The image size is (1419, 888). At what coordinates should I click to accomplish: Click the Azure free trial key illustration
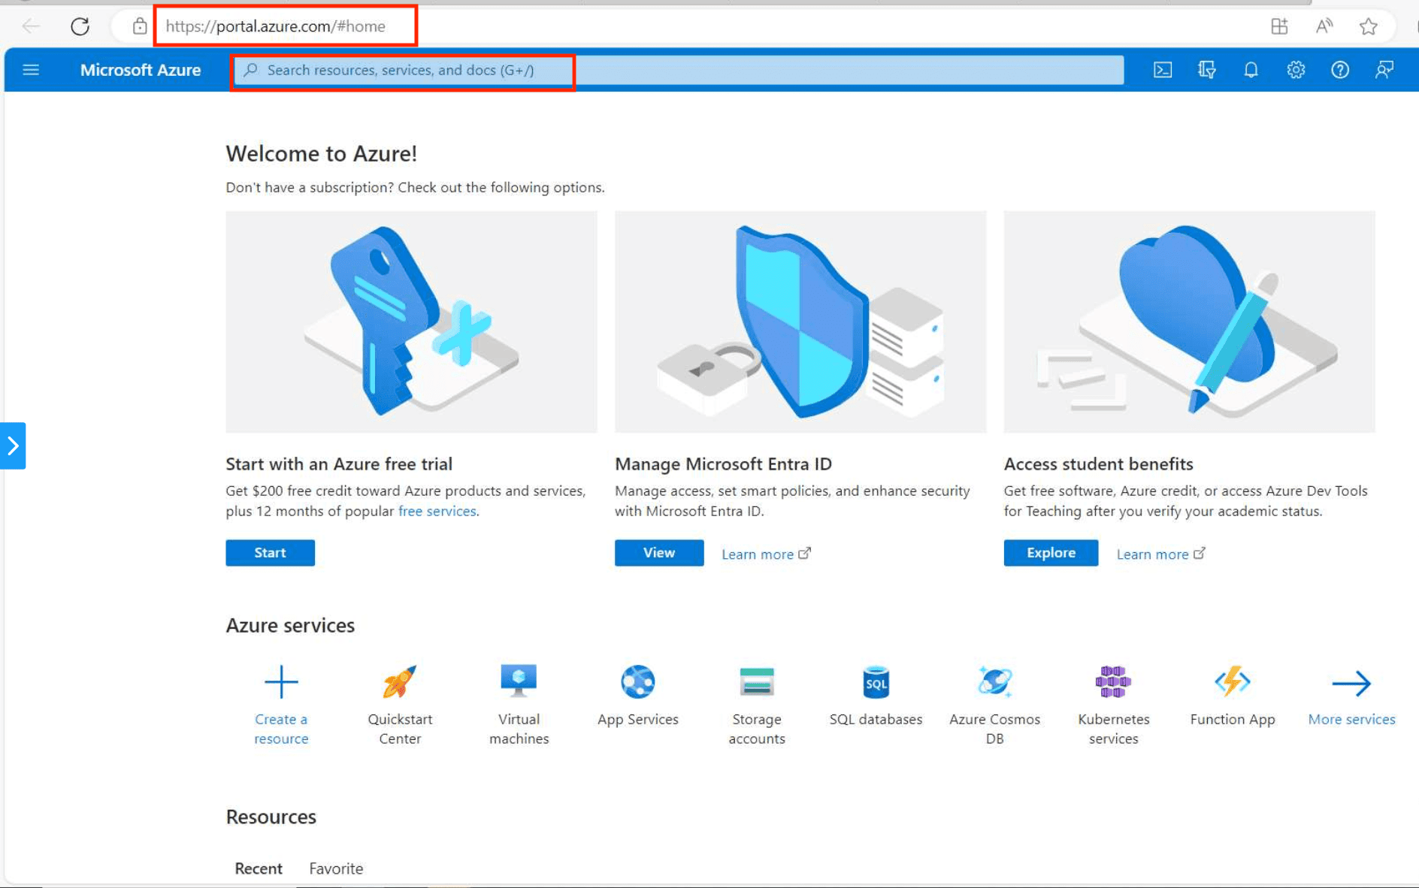412,322
